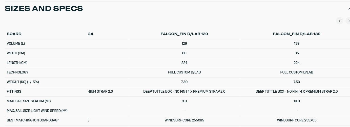This screenshot has width=350, height=127.
Task: Click WINDSURF CORE 255X85 under D/LAB 129
Action: [184, 120]
